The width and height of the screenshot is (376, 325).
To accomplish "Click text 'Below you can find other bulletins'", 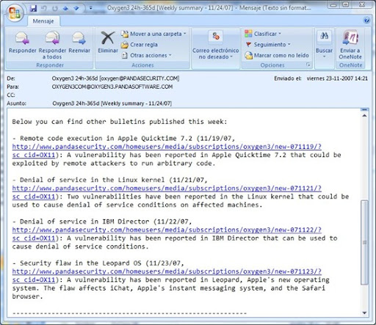I will (79, 122).
